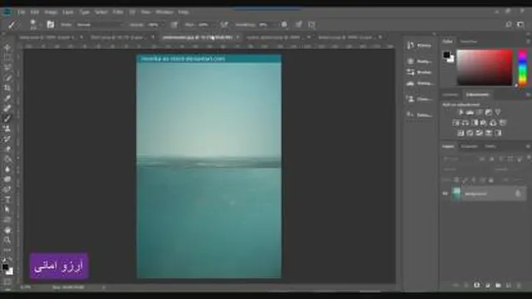Open the Filter menu
The height and width of the screenshot is (299, 532).
coord(118,12)
